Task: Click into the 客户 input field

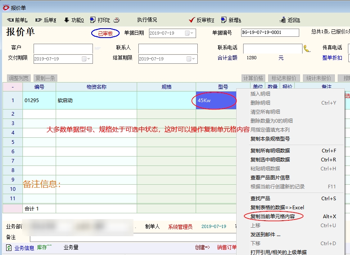Action: click(x=63, y=49)
